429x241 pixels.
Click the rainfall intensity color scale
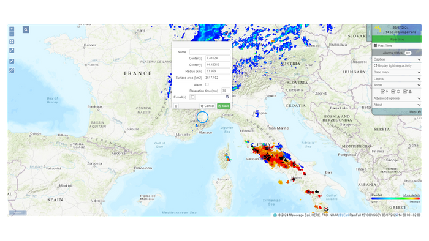tap(395, 198)
